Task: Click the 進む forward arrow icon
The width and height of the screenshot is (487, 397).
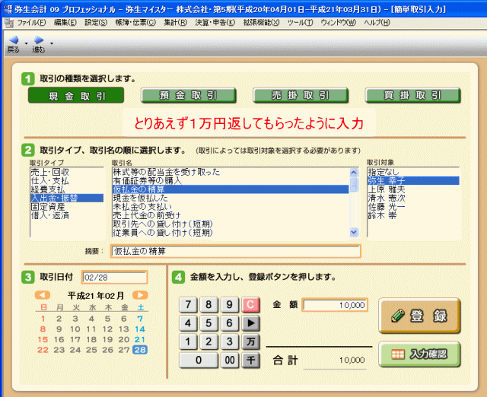Action: coord(39,40)
